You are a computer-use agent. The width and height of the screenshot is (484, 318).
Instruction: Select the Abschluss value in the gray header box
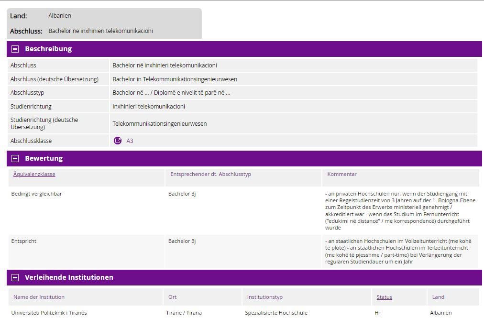(x=100, y=31)
